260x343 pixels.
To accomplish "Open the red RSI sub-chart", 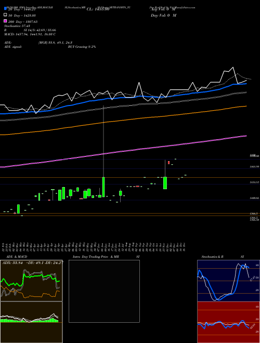I will click(x=228, y=322).
